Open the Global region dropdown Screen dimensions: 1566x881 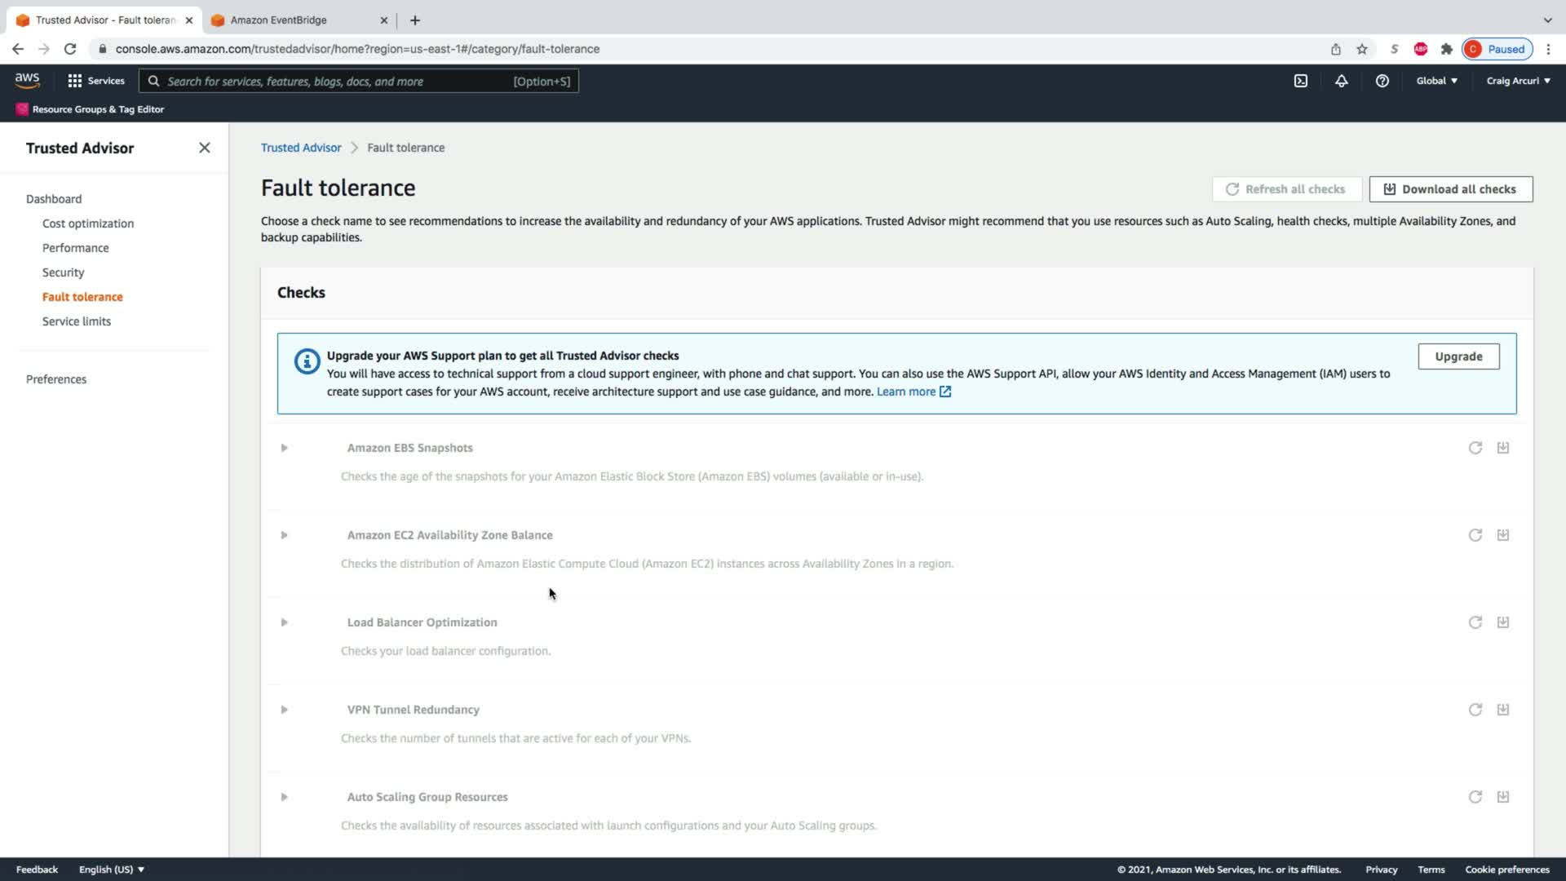[x=1436, y=81]
